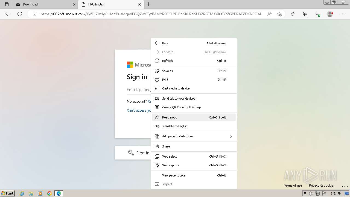Select Save as from context menu
This screenshot has width=350, height=197.
[x=194, y=71]
